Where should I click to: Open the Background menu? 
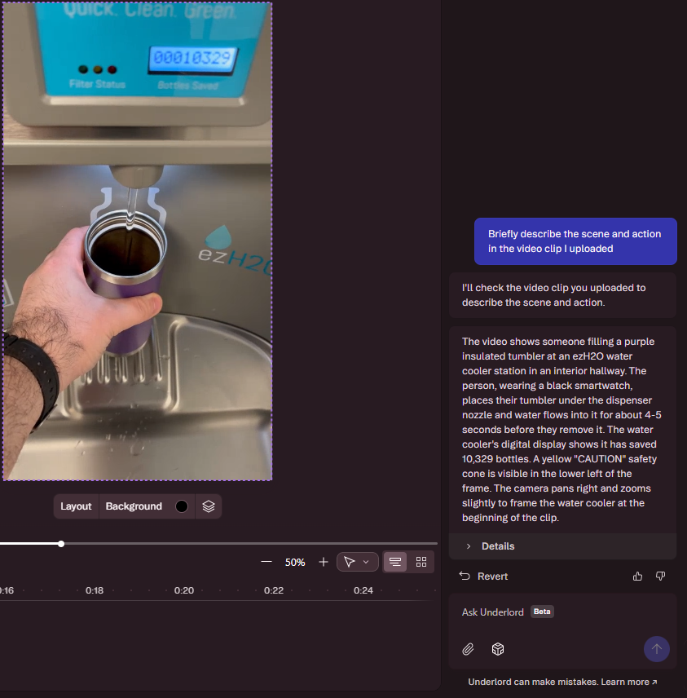pos(134,506)
